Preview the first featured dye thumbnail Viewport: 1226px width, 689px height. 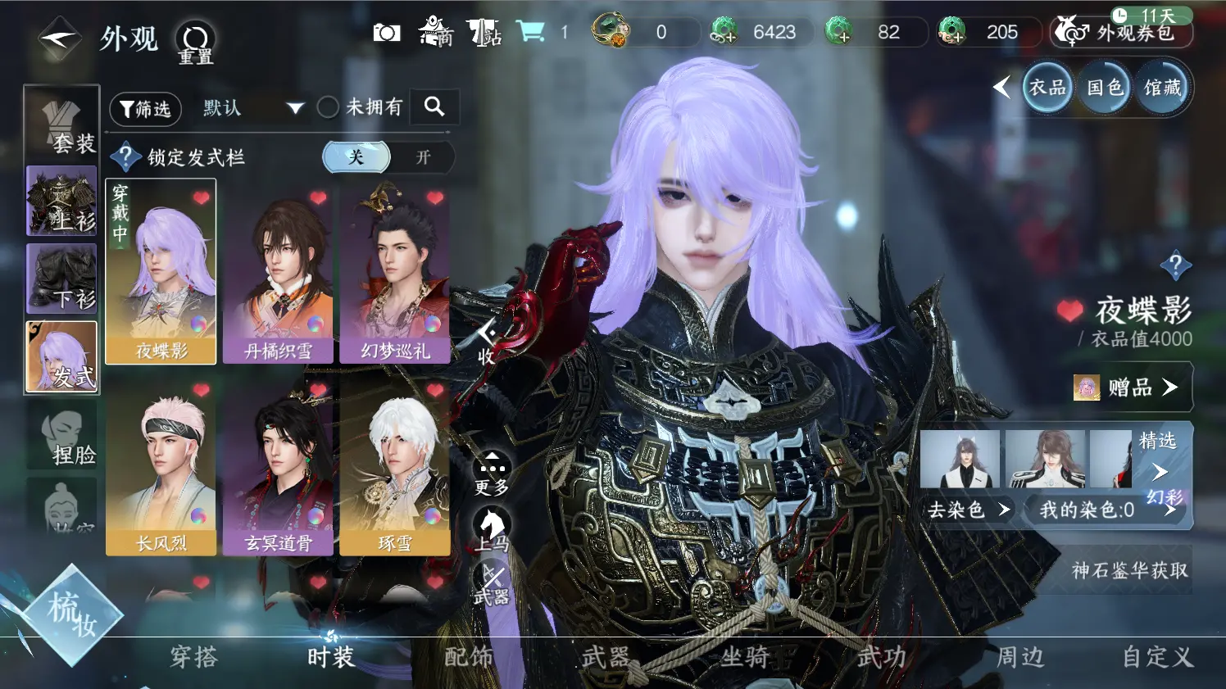coord(960,459)
